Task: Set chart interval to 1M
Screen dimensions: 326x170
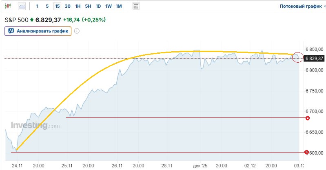Action: click(x=118, y=7)
